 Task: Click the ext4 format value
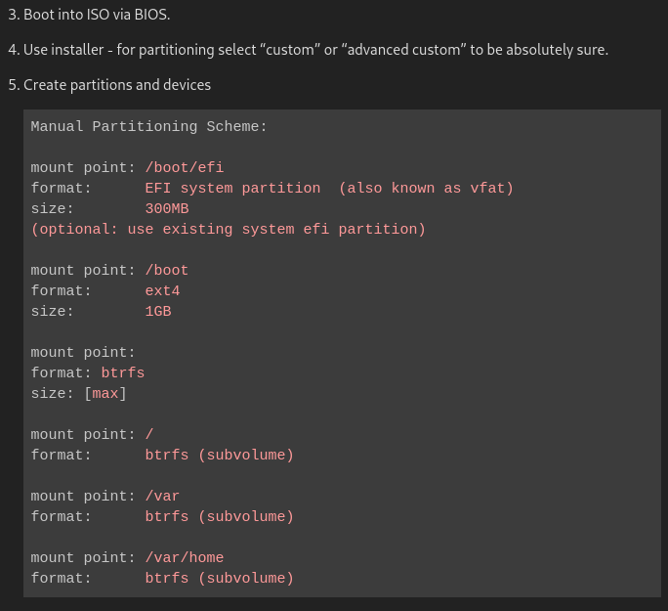point(163,290)
